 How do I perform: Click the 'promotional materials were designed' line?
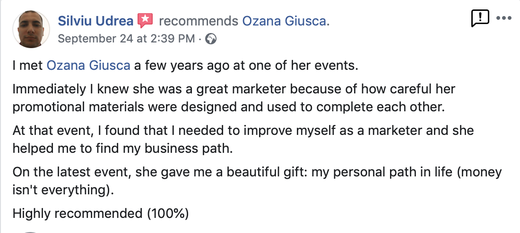[229, 106]
